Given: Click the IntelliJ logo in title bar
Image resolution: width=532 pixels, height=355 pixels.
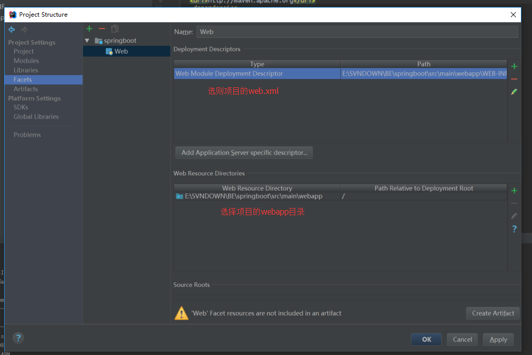Looking at the screenshot, I should [x=13, y=15].
